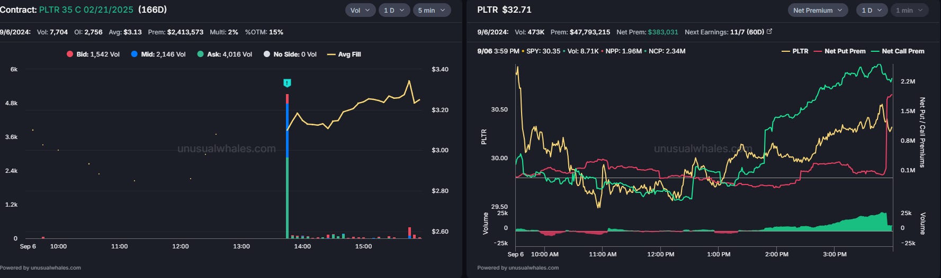941x278 pixels.
Task: Toggle the Ask volume legend item
Action: click(225, 54)
